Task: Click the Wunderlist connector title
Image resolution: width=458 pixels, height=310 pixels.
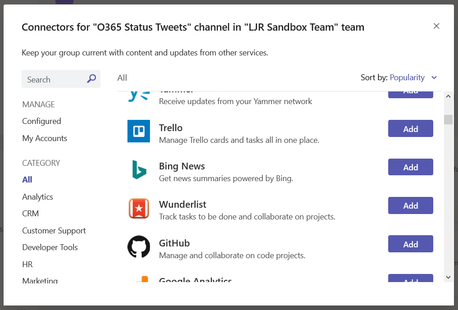Action: 182,205
